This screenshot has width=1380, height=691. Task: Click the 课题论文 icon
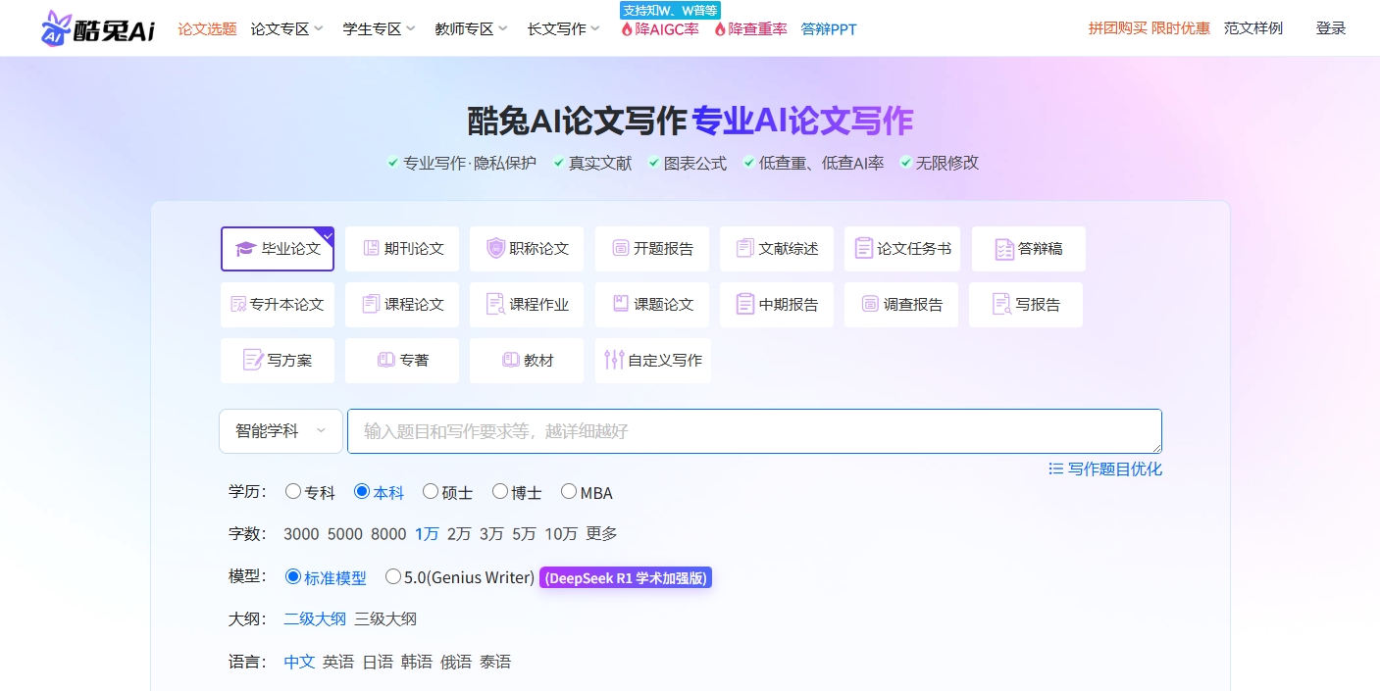click(x=620, y=304)
